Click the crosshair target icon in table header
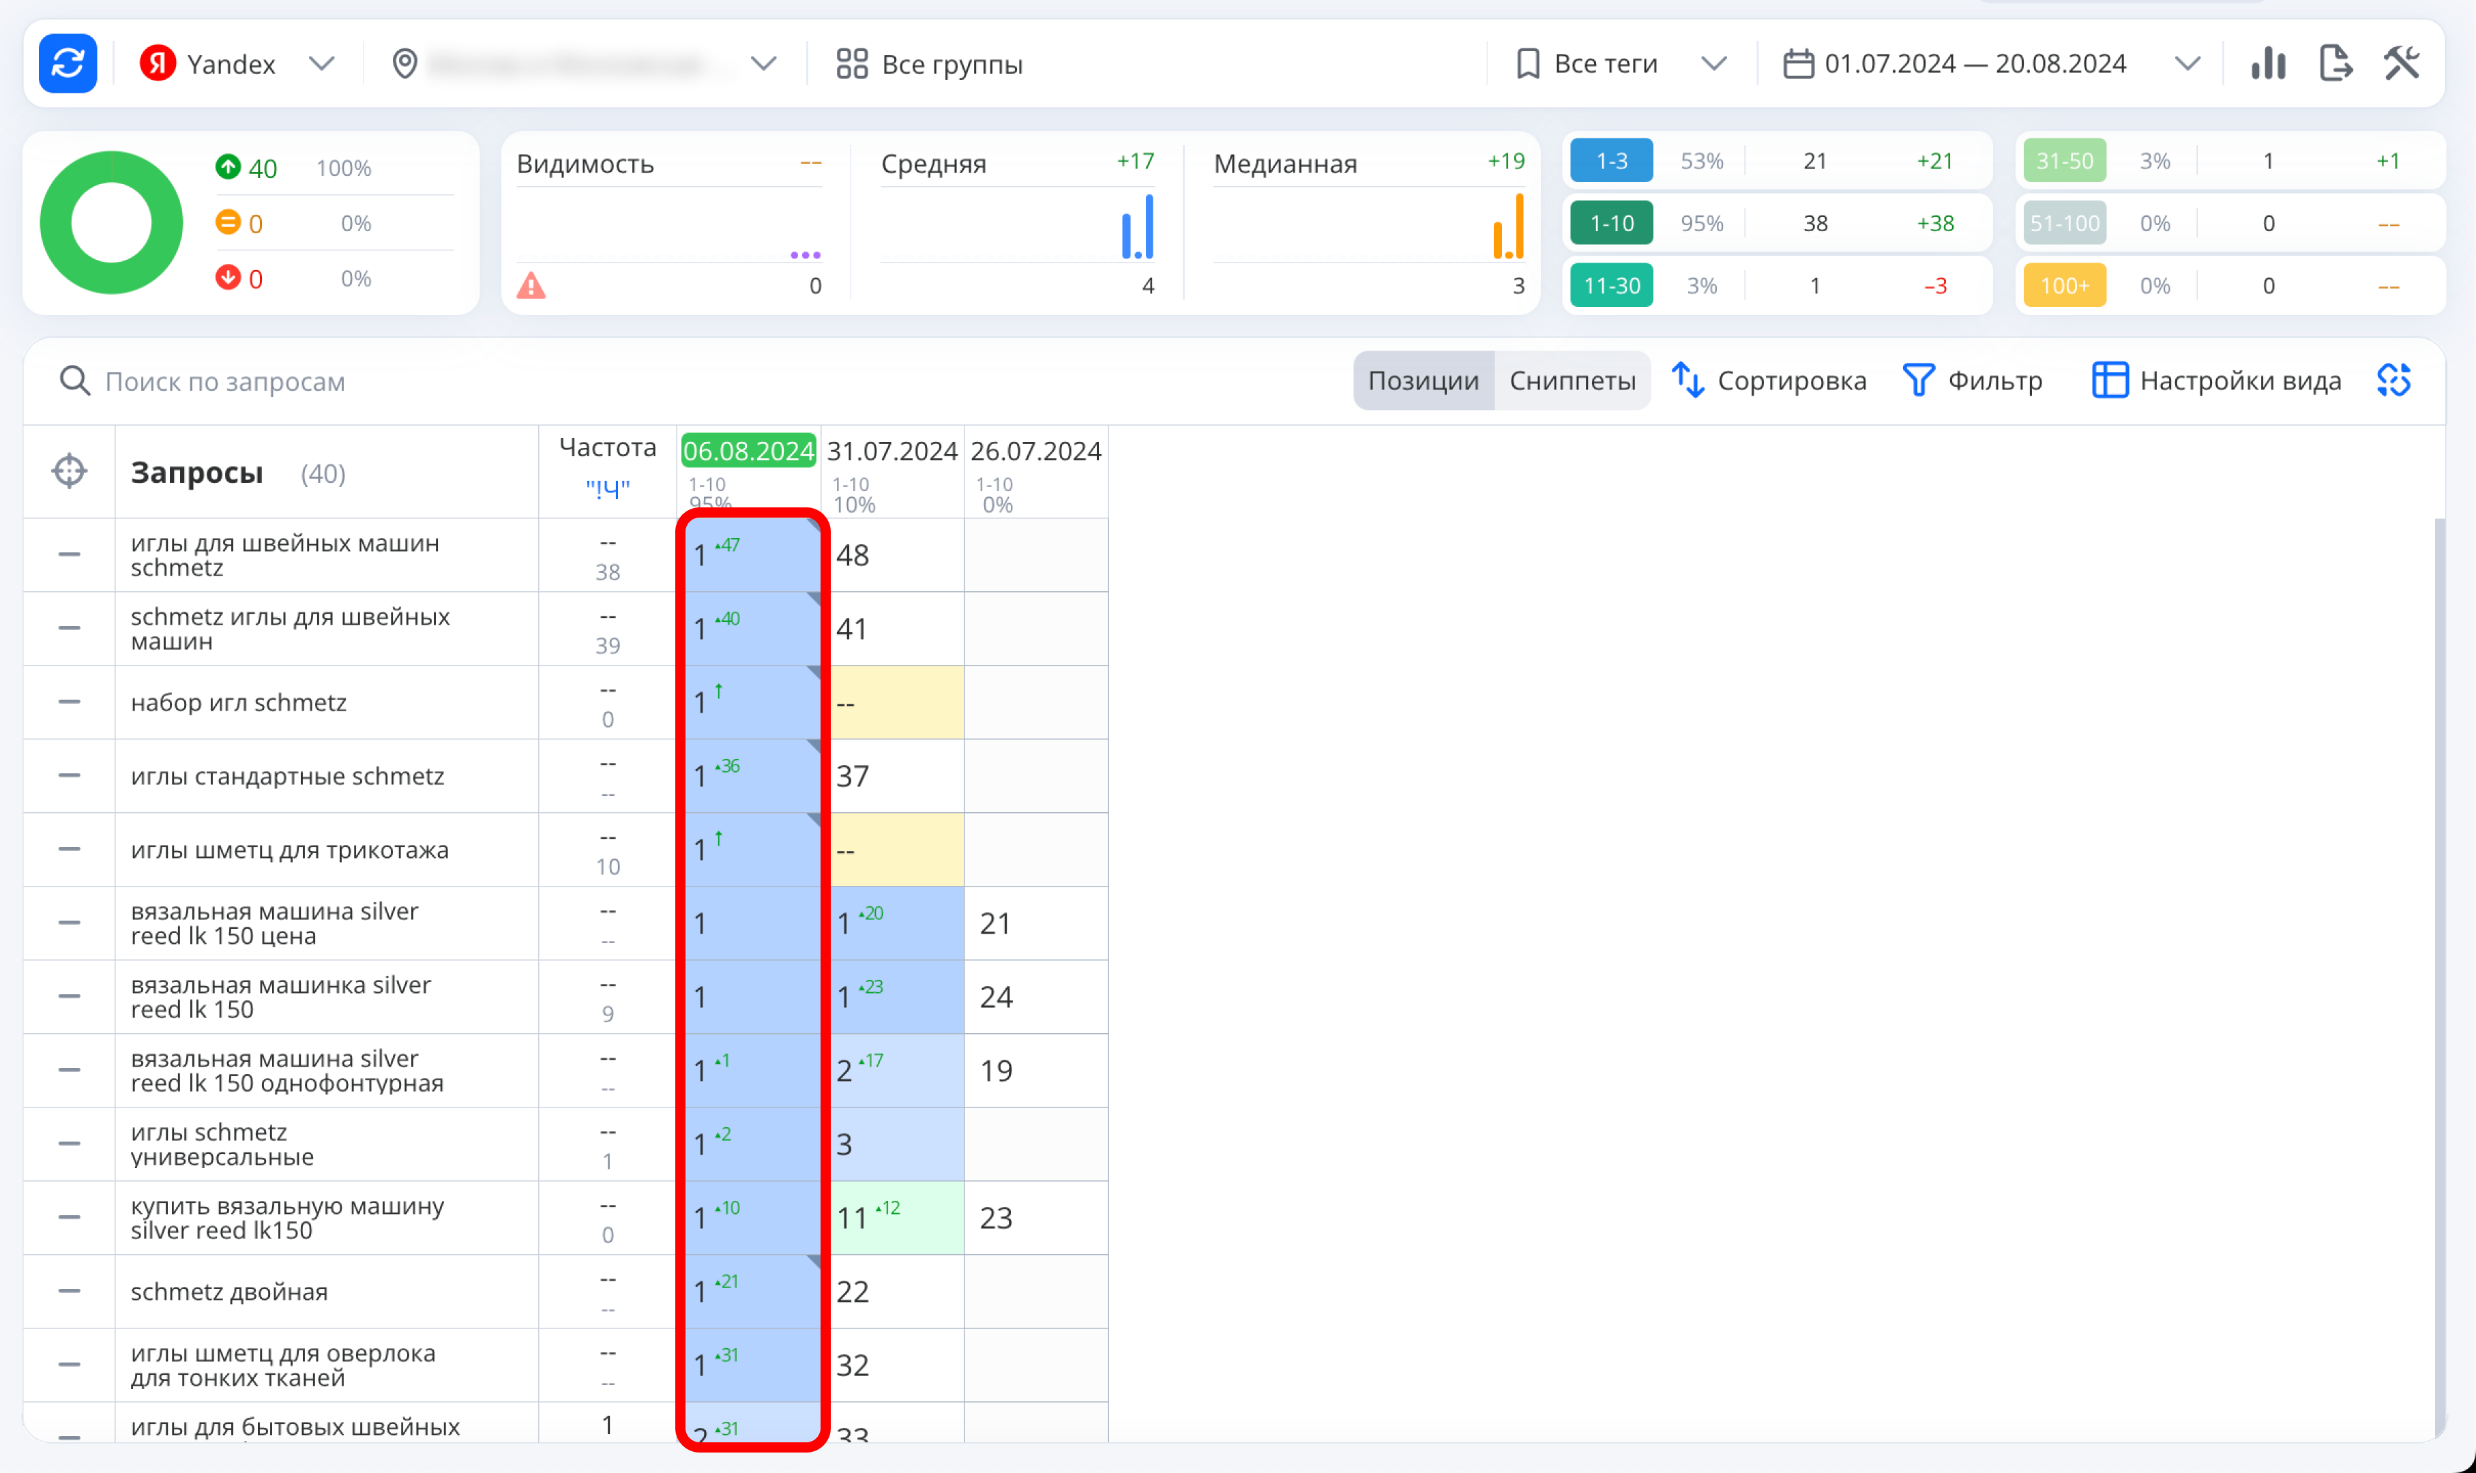The image size is (2476, 1473). tap(70, 471)
